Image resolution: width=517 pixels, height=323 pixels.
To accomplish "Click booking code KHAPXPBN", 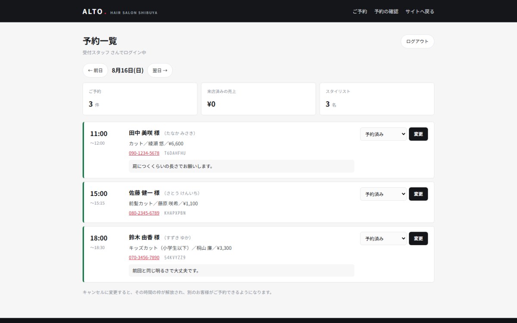I will 175,213.
